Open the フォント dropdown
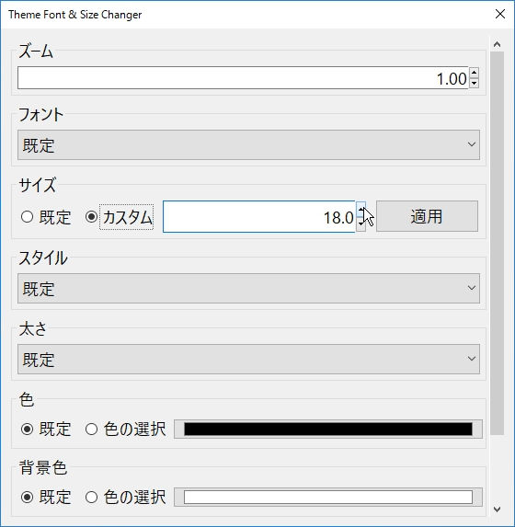This screenshot has width=515, height=527. point(248,145)
